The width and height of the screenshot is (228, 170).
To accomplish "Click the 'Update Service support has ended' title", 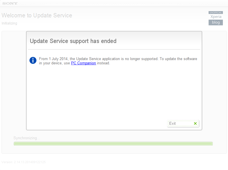I will (x=73, y=41).
